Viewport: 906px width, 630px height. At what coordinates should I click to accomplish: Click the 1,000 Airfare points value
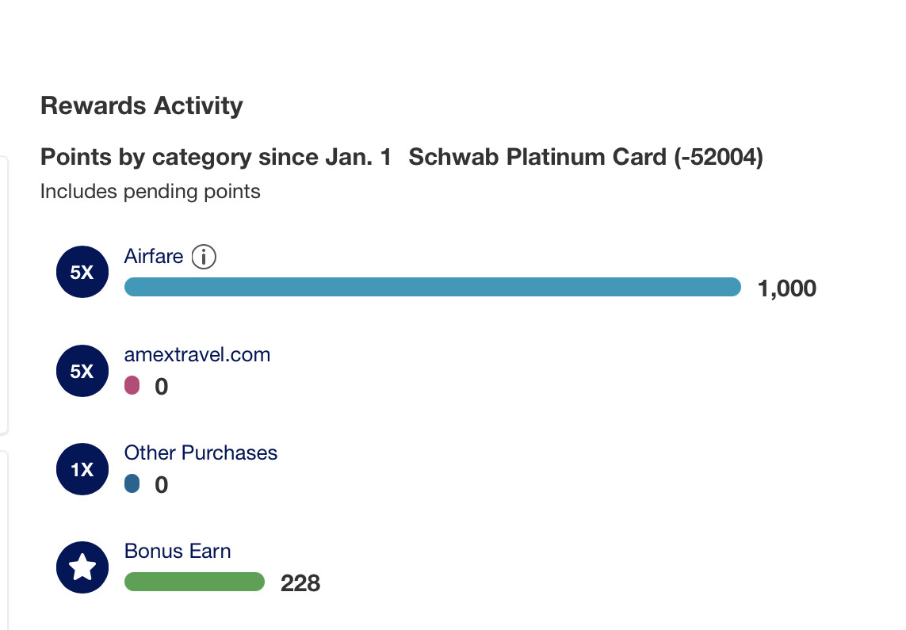point(787,288)
